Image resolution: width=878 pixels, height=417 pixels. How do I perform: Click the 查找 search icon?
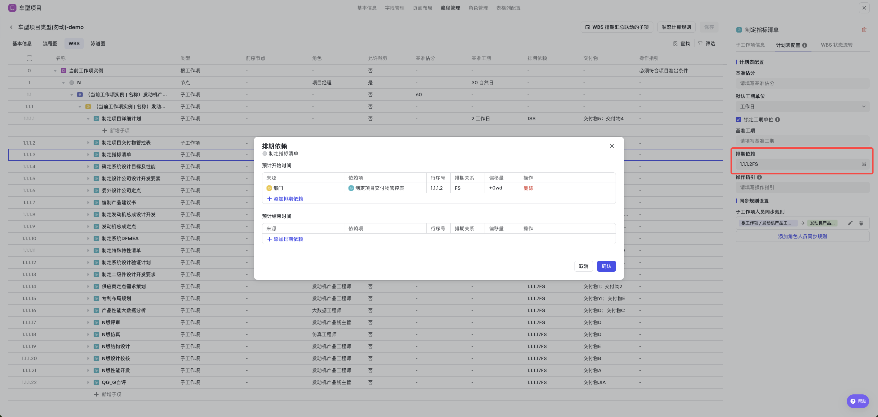coord(675,44)
